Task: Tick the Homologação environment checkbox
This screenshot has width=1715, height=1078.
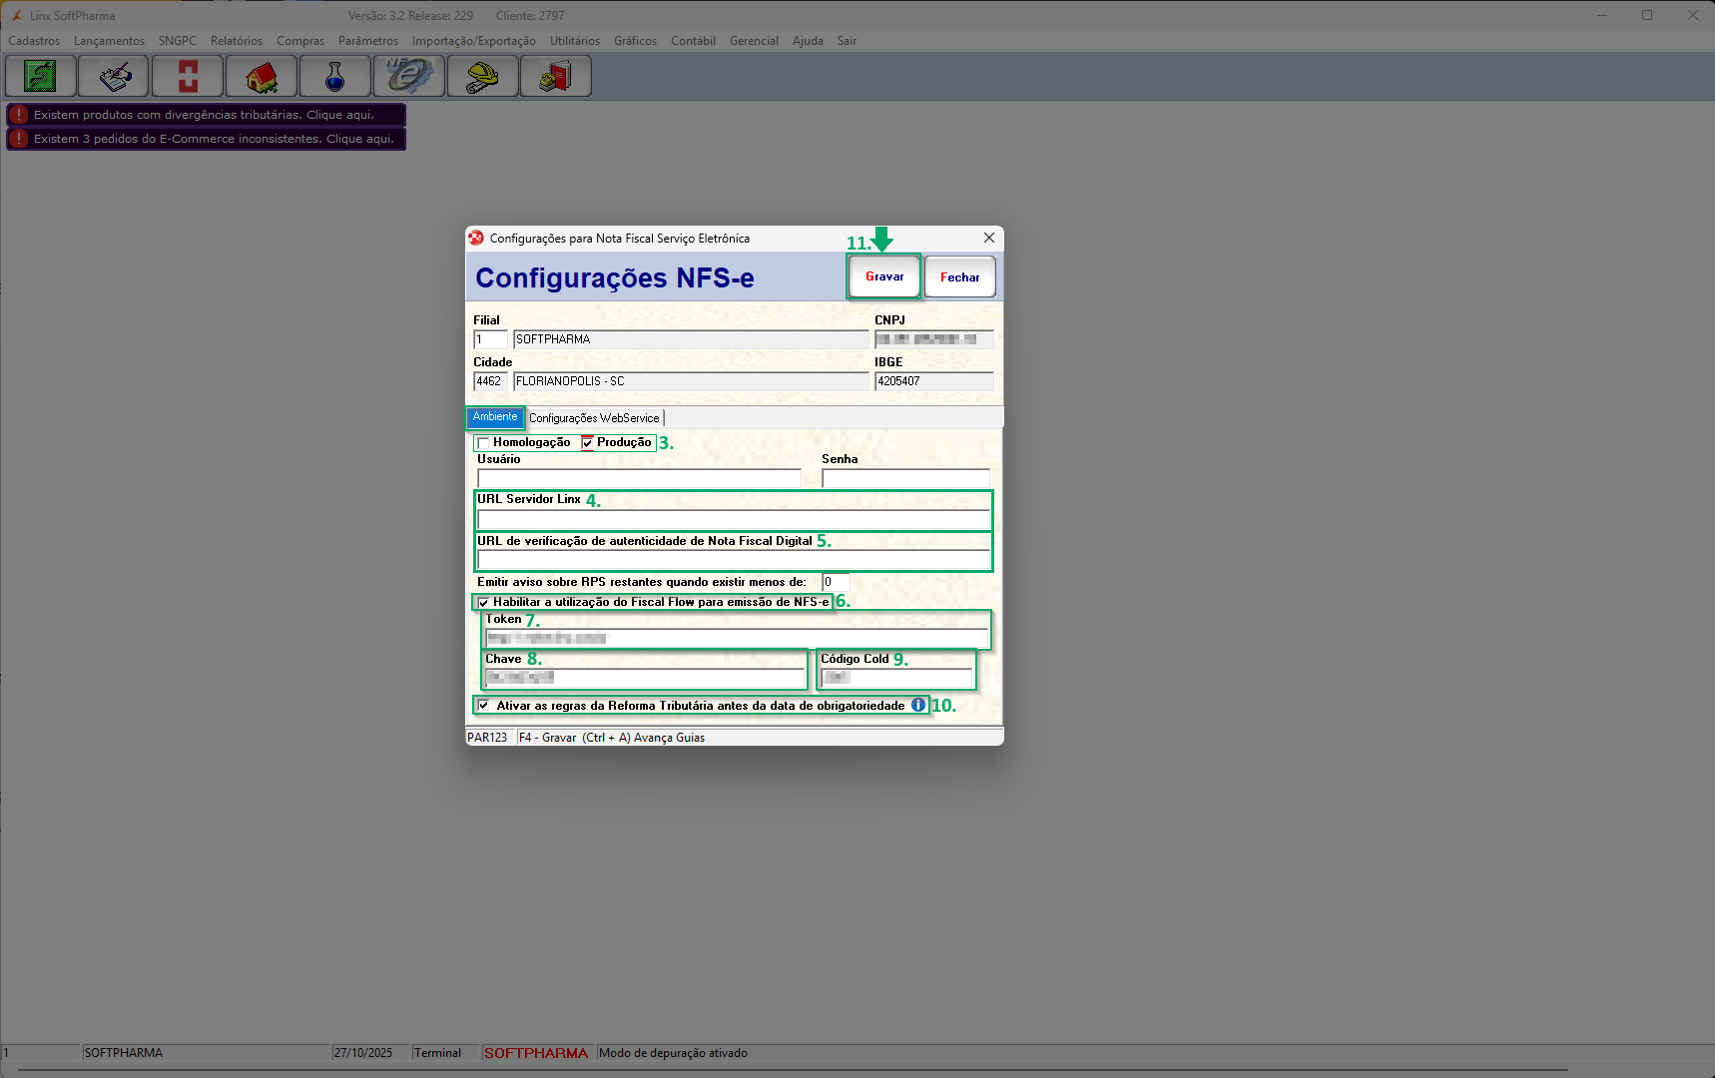Action: click(484, 443)
